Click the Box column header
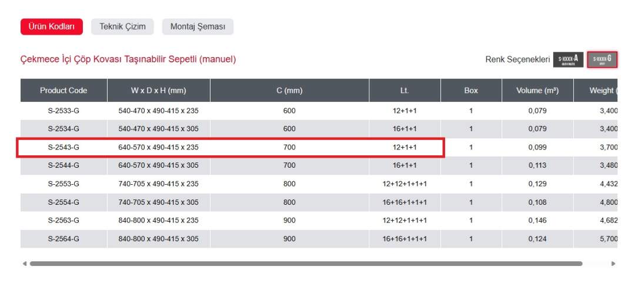This screenshot has height=303, width=635. [471, 91]
